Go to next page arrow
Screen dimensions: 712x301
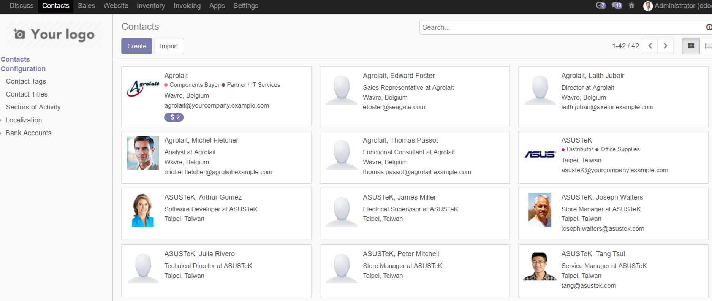tap(665, 46)
